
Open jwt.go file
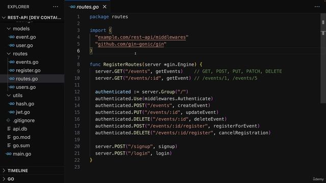coord(23,112)
